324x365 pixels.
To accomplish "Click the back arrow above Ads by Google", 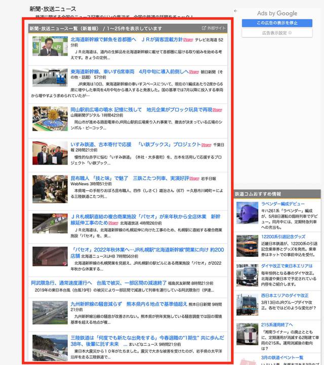I will coord(235,11).
